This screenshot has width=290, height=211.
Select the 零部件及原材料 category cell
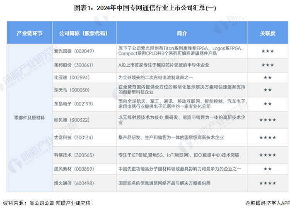29,118
